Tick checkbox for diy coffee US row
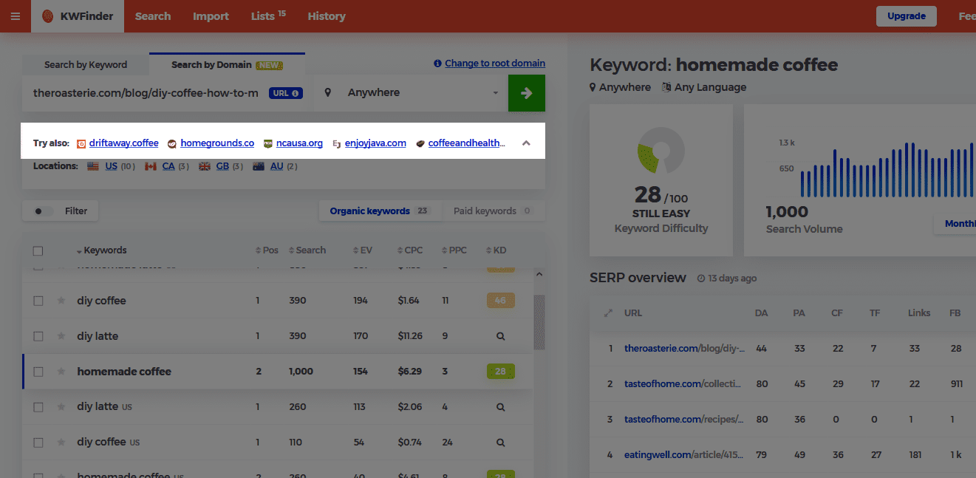 [x=38, y=443]
